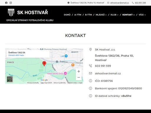Select the Hotel Selský Dvůr map marker
The height and width of the screenshot is (113, 151).
(65, 73)
